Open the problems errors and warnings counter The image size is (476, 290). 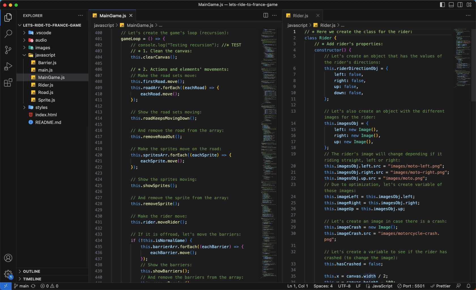pyautogui.click(x=49, y=286)
